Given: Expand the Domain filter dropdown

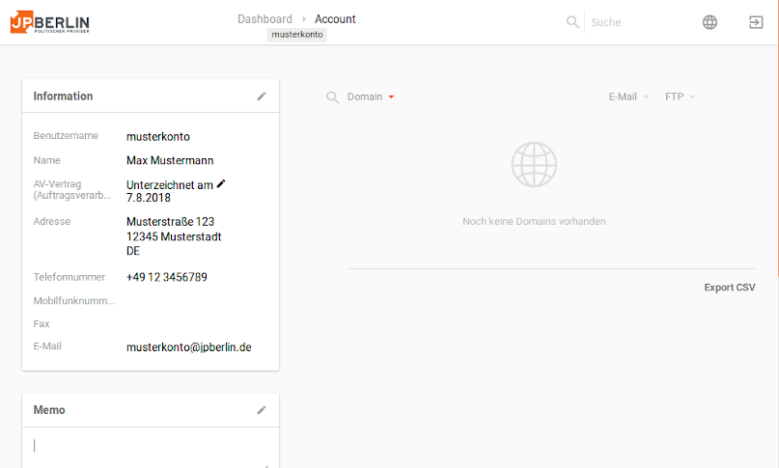Looking at the screenshot, I should tap(371, 97).
